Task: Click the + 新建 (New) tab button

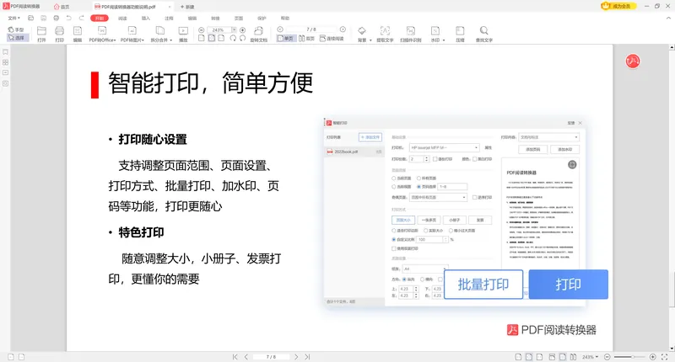Action: click(x=187, y=7)
